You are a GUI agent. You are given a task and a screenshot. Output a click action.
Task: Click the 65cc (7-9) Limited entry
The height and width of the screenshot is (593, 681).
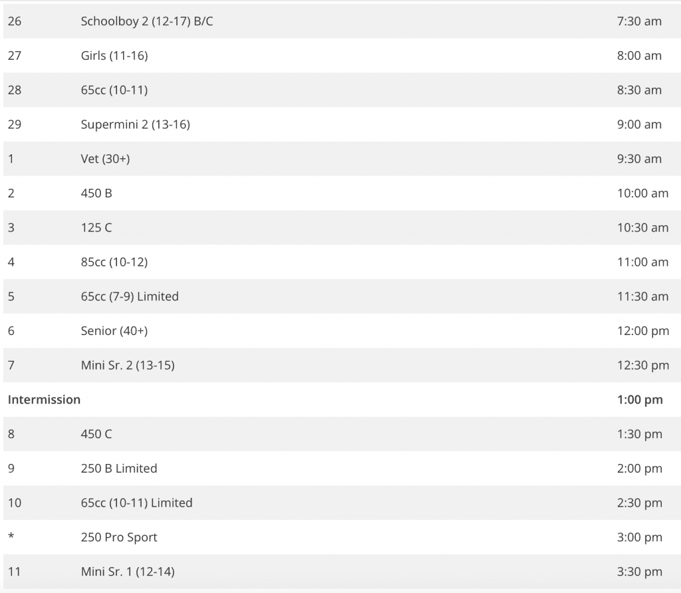pos(130,296)
